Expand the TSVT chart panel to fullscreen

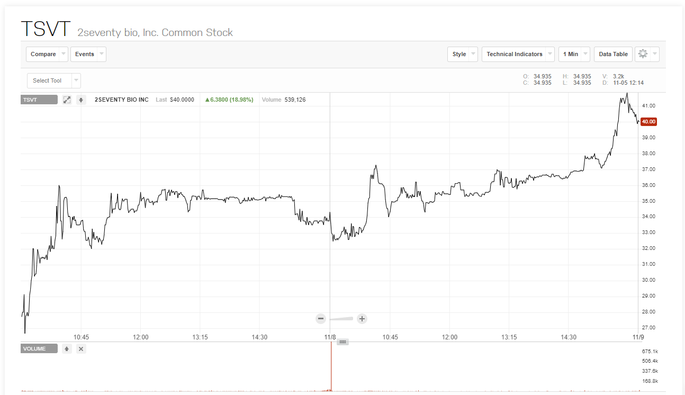[x=67, y=100]
